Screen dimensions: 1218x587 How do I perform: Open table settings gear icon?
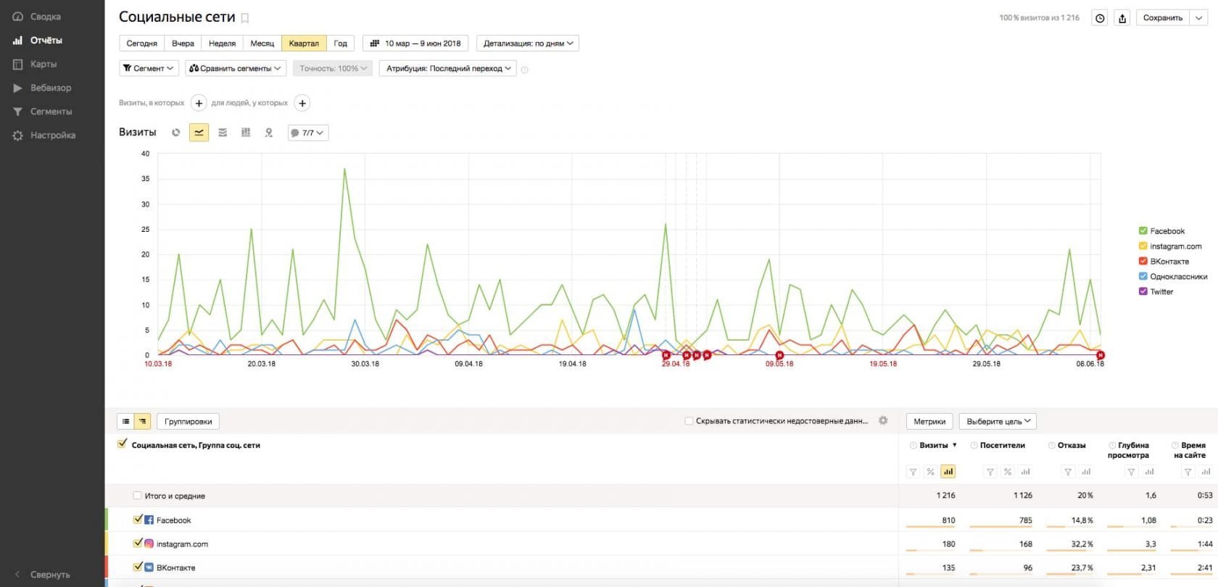pyautogui.click(x=883, y=420)
